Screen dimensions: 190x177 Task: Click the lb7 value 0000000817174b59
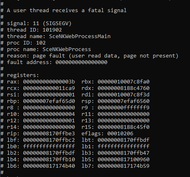coord(124,166)
